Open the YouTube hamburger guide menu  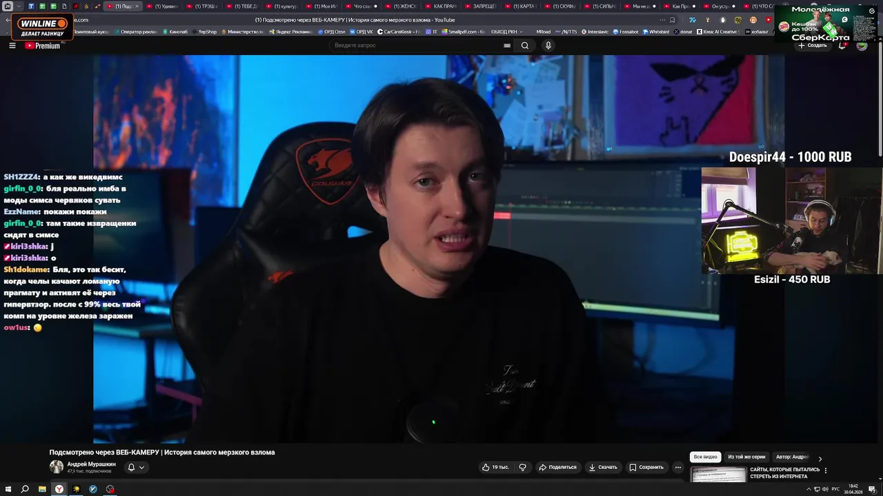point(12,45)
